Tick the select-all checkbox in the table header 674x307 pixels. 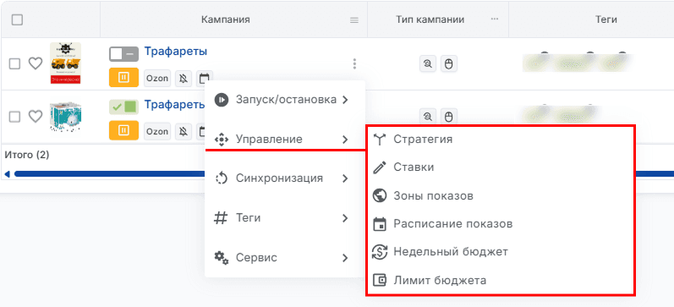click(17, 19)
